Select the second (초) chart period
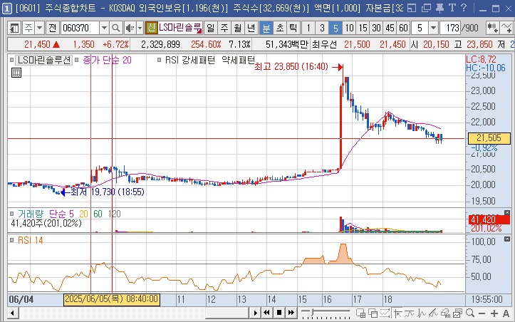 click(279, 28)
